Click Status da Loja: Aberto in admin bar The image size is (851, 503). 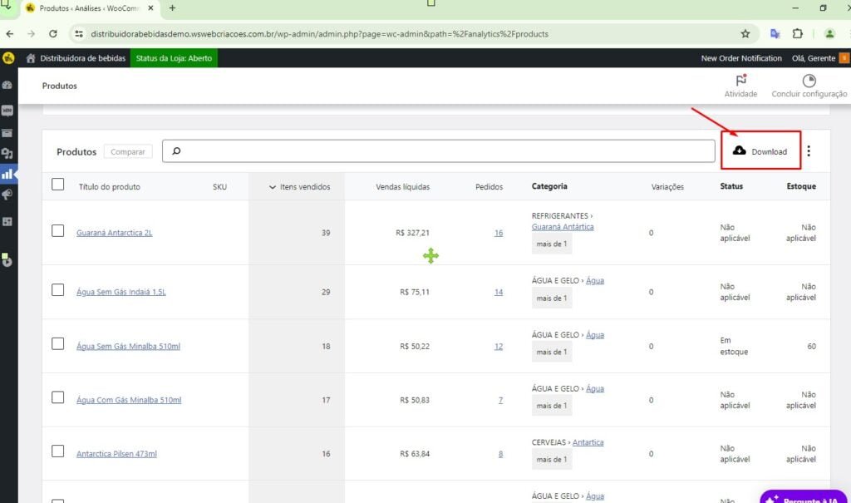(x=174, y=58)
